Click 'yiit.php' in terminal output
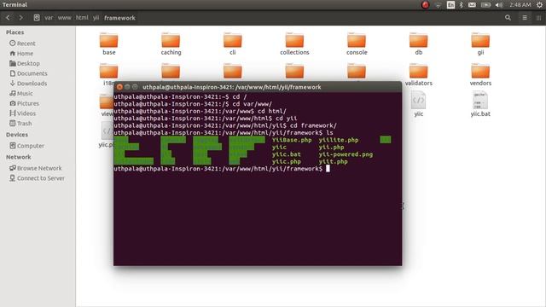 coord(334,161)
